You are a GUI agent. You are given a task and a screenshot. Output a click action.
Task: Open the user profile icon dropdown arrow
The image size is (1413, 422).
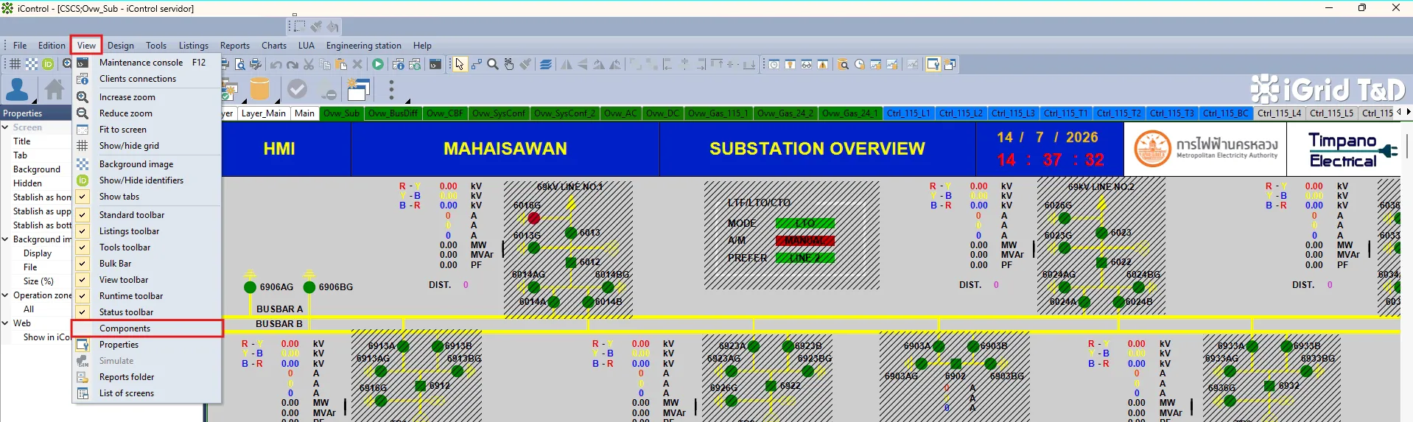click(x=34, y=100)
